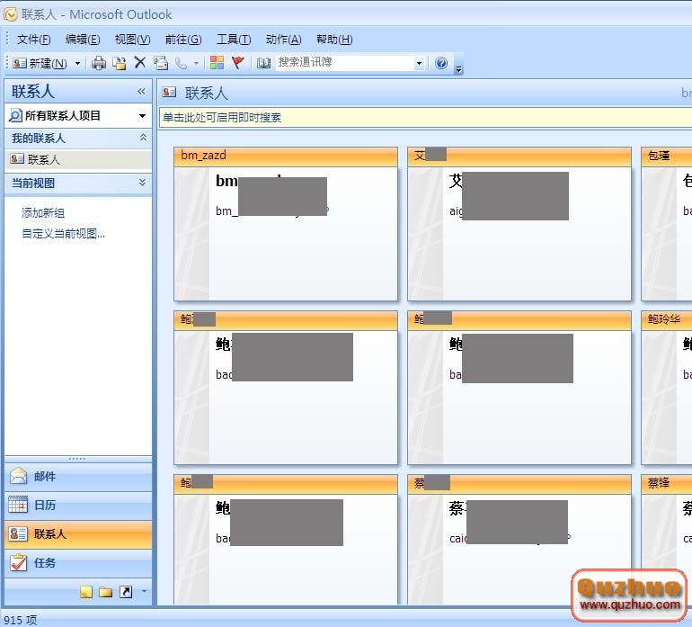Click the New contact button

pyautogui.click(x=40, y=63)
